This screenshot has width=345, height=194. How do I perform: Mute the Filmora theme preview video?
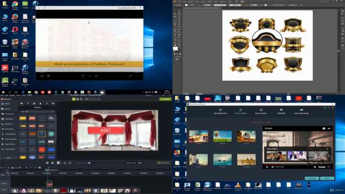(272, 167)
